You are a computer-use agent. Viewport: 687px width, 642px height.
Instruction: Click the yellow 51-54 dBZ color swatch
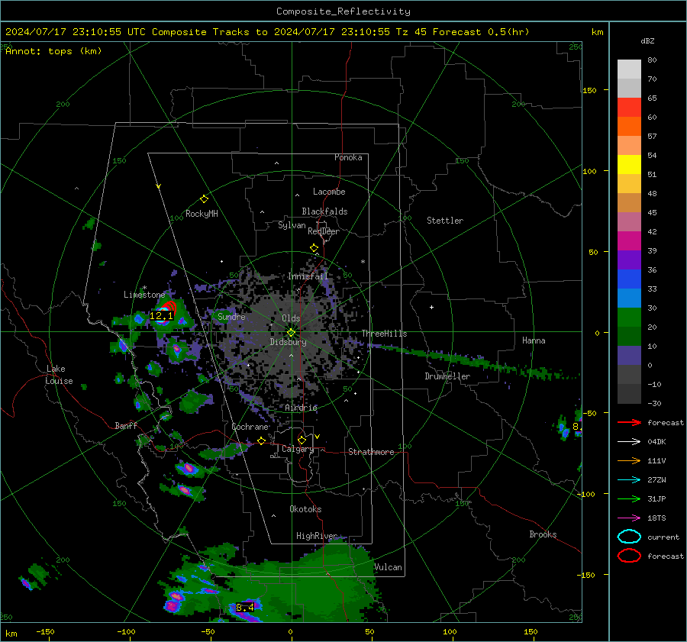tap(629, 165)
